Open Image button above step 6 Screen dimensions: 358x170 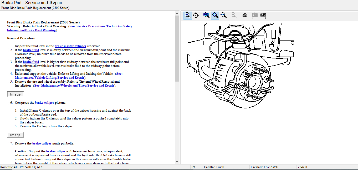[x=15, y=94]
